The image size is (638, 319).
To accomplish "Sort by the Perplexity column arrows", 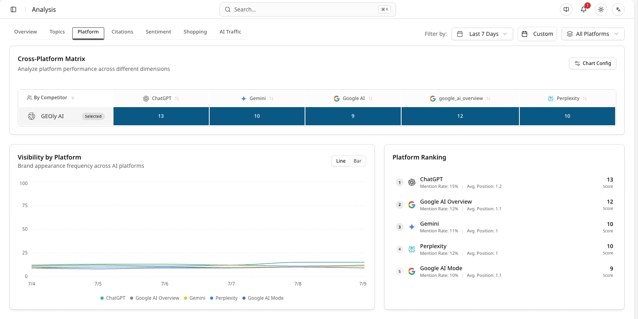I will [585, 98].
